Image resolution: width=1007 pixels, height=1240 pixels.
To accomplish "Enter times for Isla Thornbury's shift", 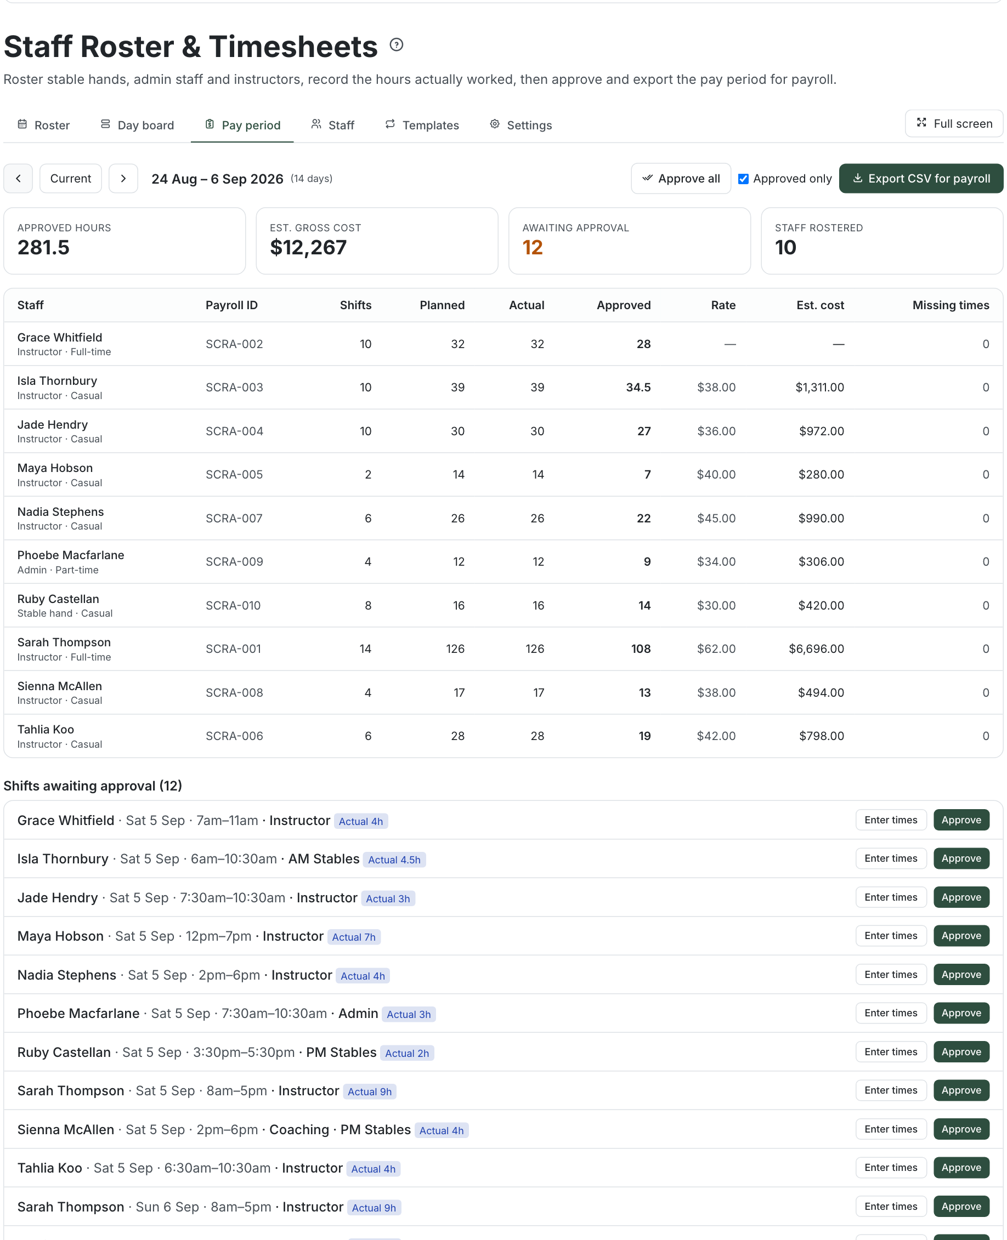I will tap(891, 858).
